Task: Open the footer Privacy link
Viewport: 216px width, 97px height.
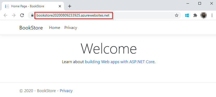Action: (x=66, y=91)
